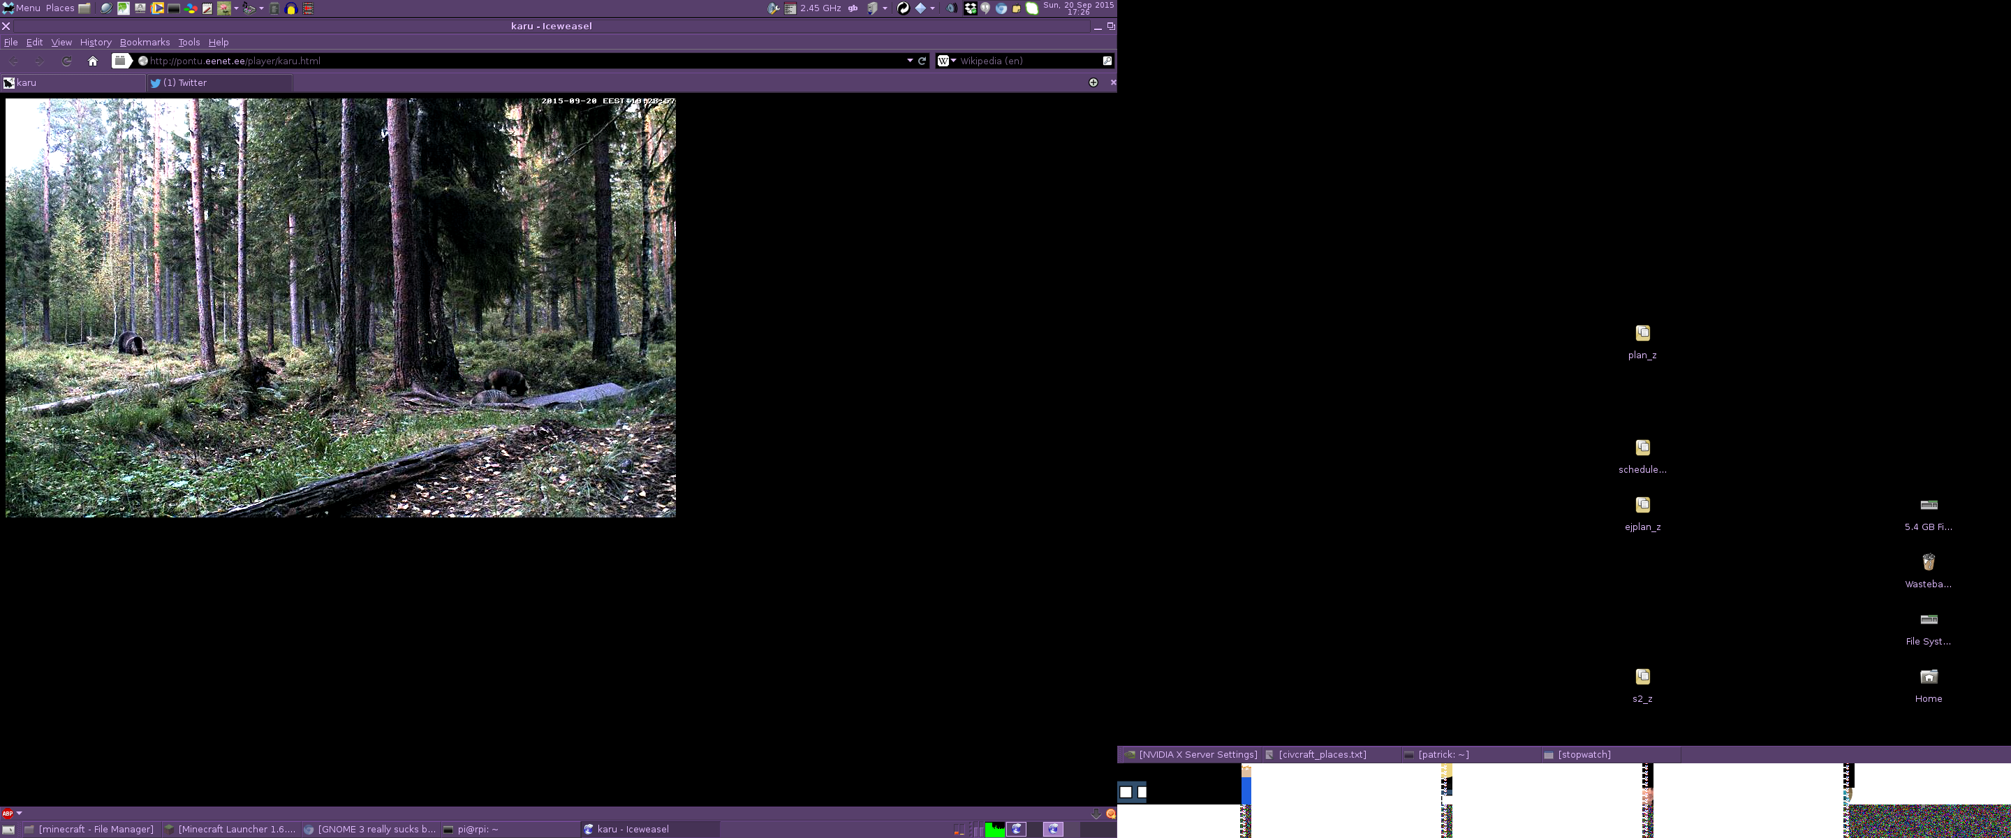Open the Tools menu
2011x838 pixels.
tap(189, 42)
